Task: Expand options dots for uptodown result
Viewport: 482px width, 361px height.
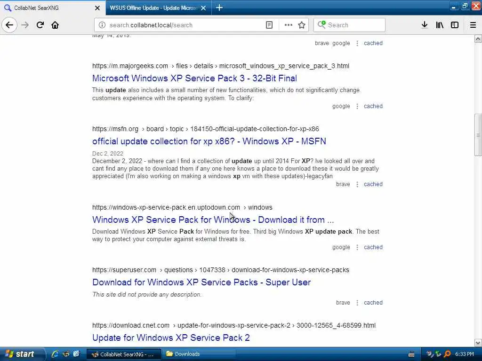Action: click(x=357, y=247)
